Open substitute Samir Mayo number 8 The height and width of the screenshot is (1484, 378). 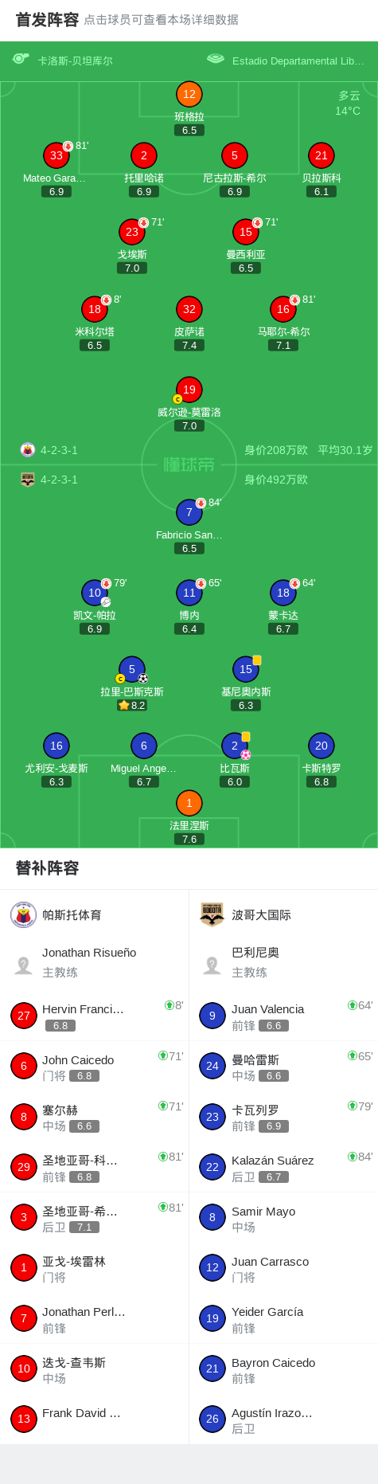[283, 1217]
